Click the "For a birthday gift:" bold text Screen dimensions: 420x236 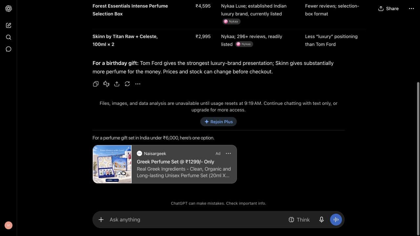(115, 63)
